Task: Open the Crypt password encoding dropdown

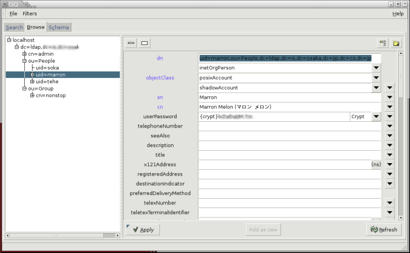Action: (376, 117)
